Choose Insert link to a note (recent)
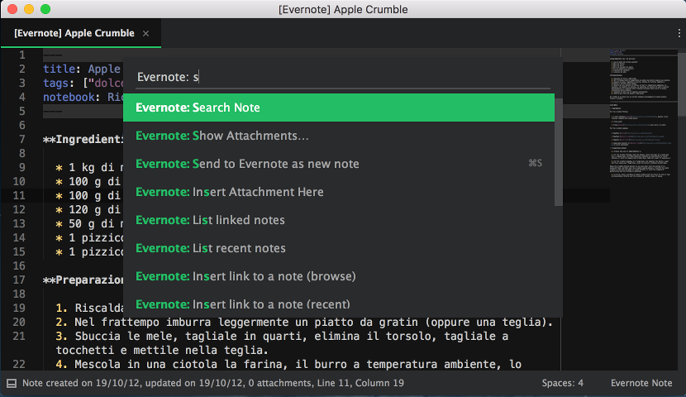The image size is (686, 397). click(x=339, y=304)
